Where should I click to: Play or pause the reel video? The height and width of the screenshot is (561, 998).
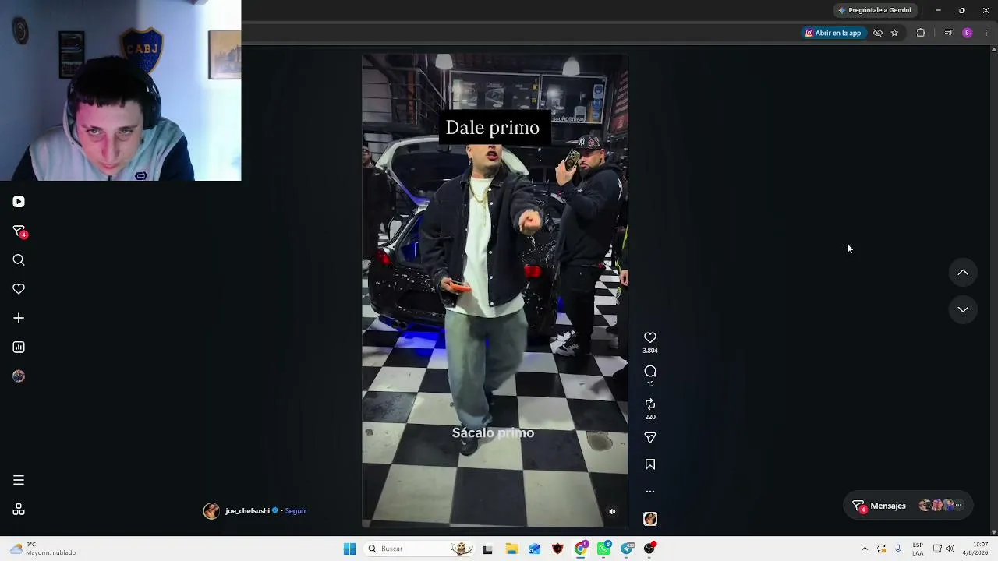(495, 291)
